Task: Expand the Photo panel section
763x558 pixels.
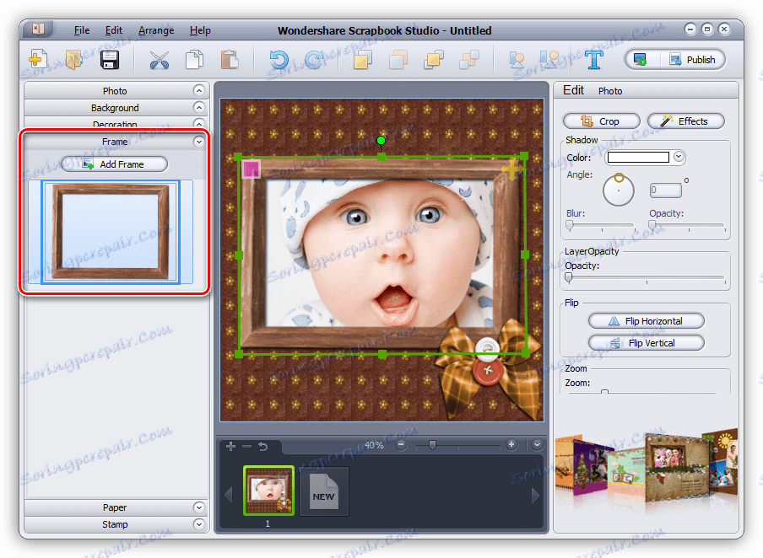Action: tap(115, 90)
